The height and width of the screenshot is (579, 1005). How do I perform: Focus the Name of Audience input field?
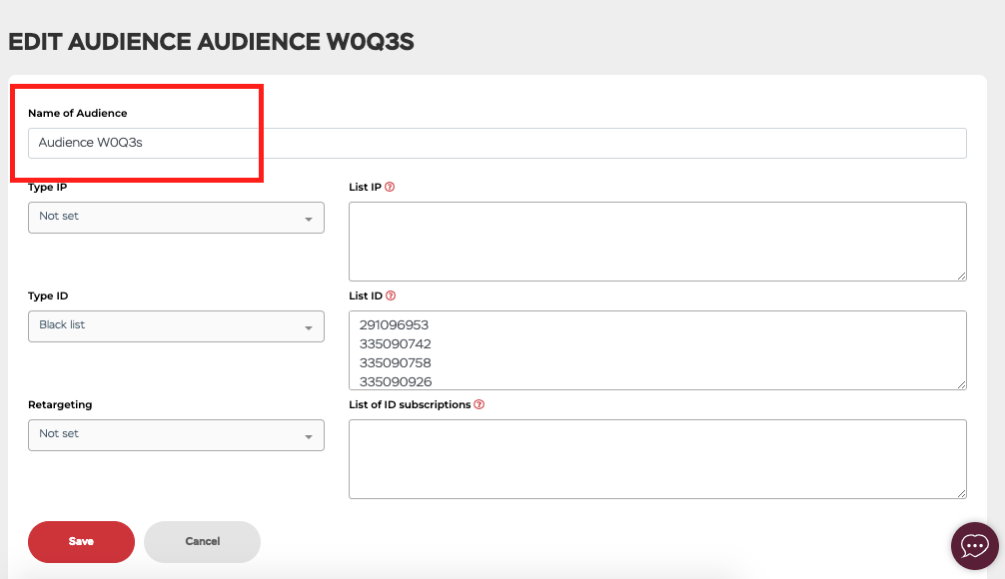tap(498, 144)
